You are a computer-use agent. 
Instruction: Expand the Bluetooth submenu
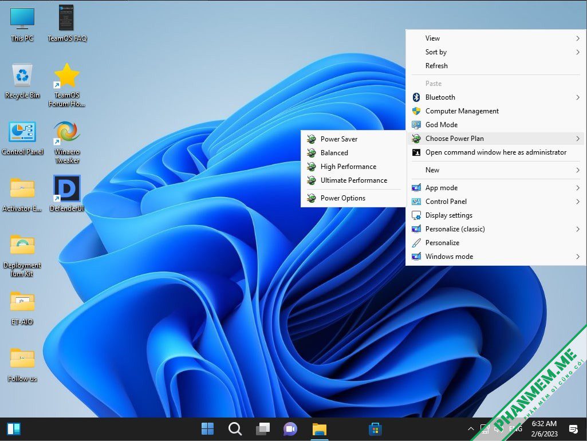click(x=495, y=97)
